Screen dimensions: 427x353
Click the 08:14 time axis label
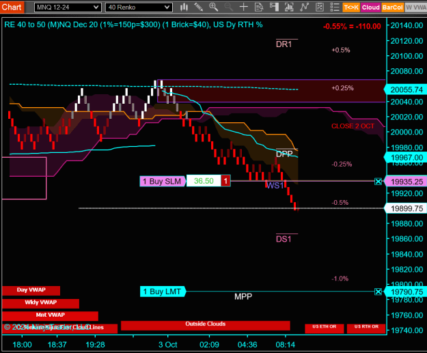(x=285, y=345)
